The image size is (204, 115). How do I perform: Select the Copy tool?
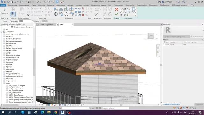pos(61,14)
